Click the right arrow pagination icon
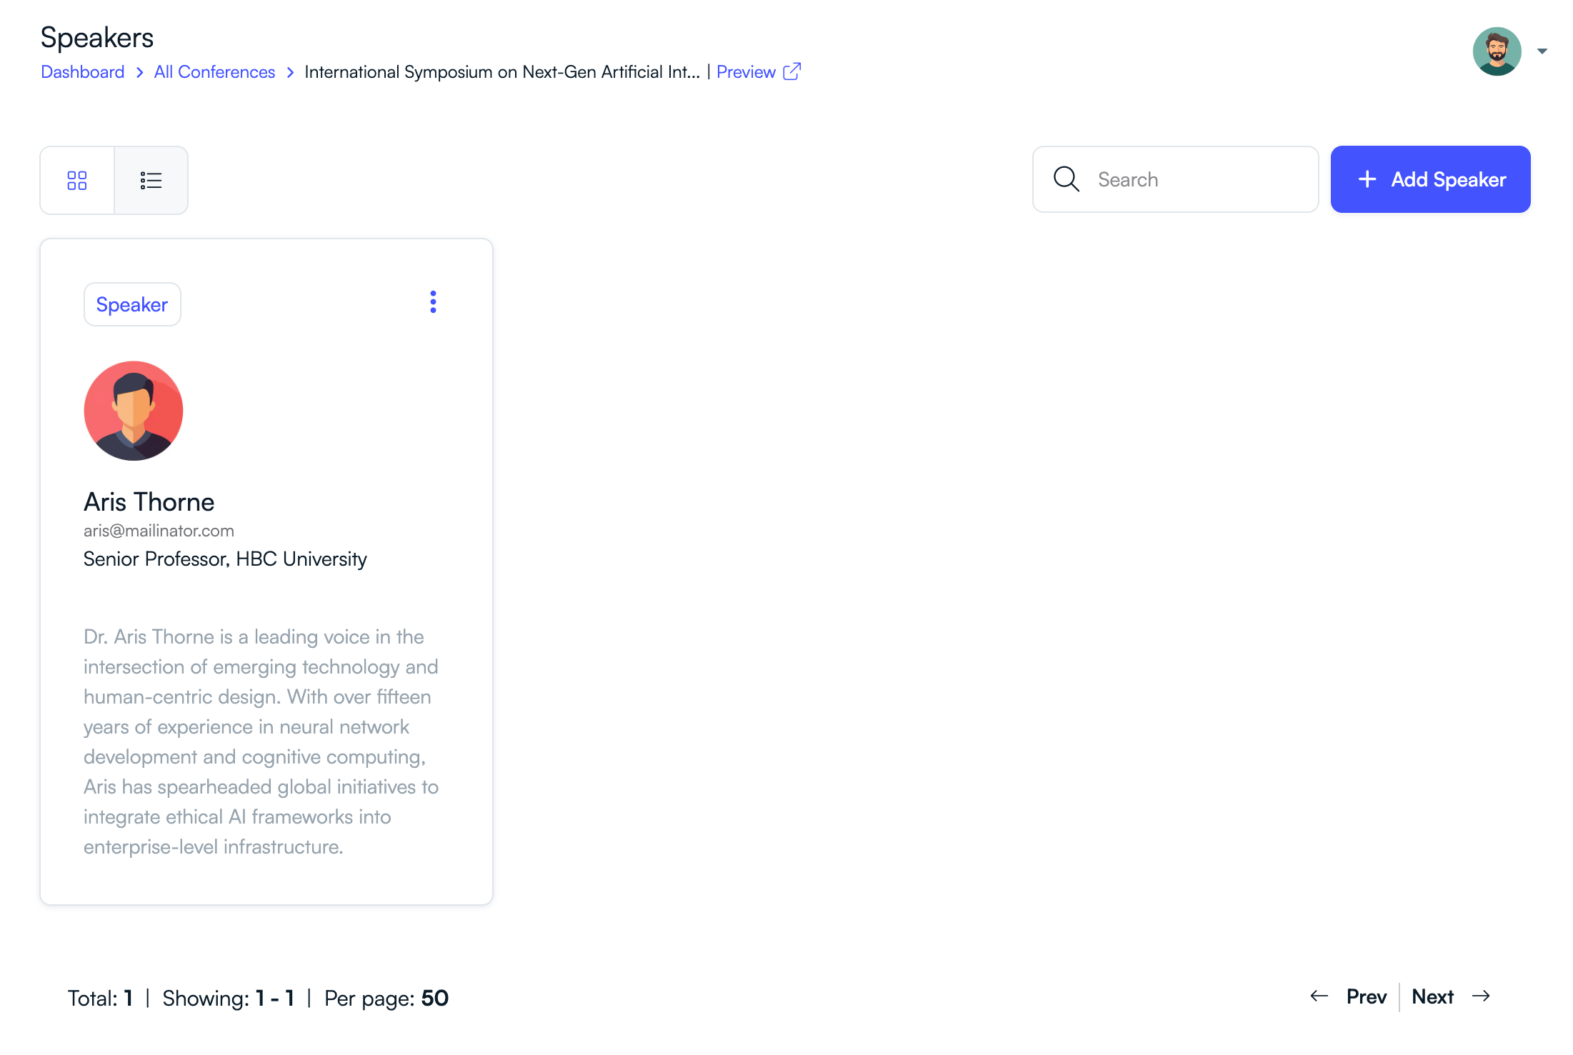Viewport: 1573px width, 1055px height. pos(1482,996)
